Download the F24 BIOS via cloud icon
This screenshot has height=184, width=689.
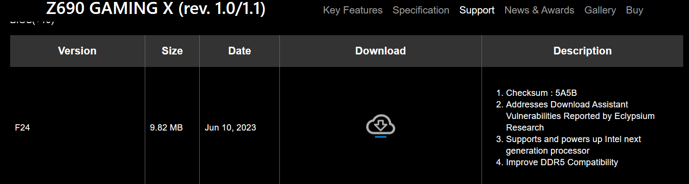pos(381,126)
